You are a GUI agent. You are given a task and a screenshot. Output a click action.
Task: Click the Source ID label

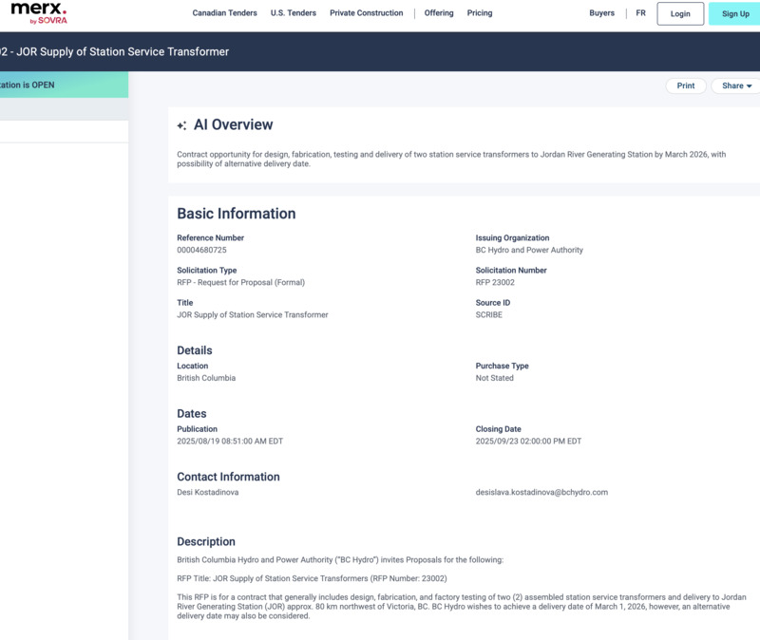(x=493, y=303)
